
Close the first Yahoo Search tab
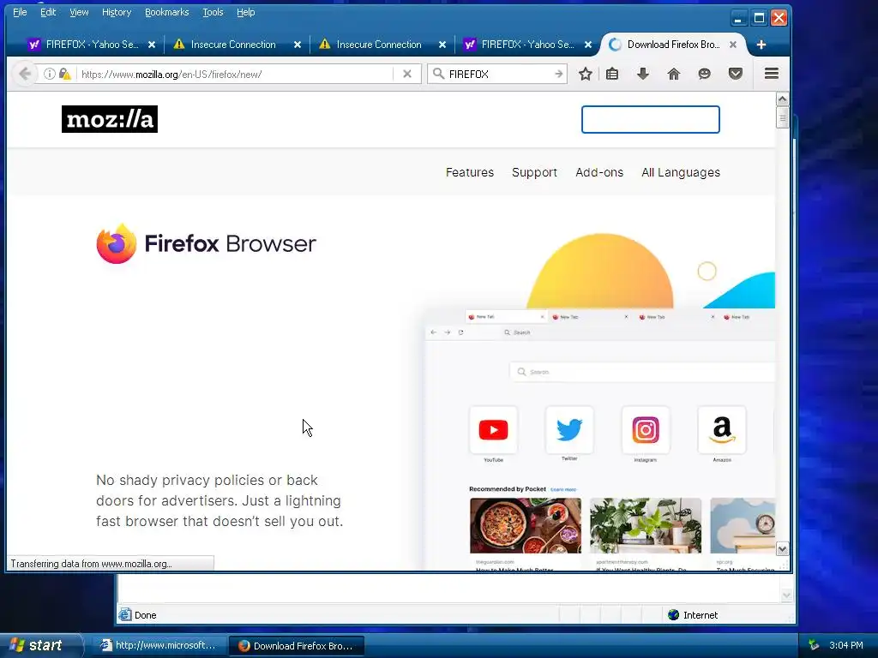[x=152, y=45]
